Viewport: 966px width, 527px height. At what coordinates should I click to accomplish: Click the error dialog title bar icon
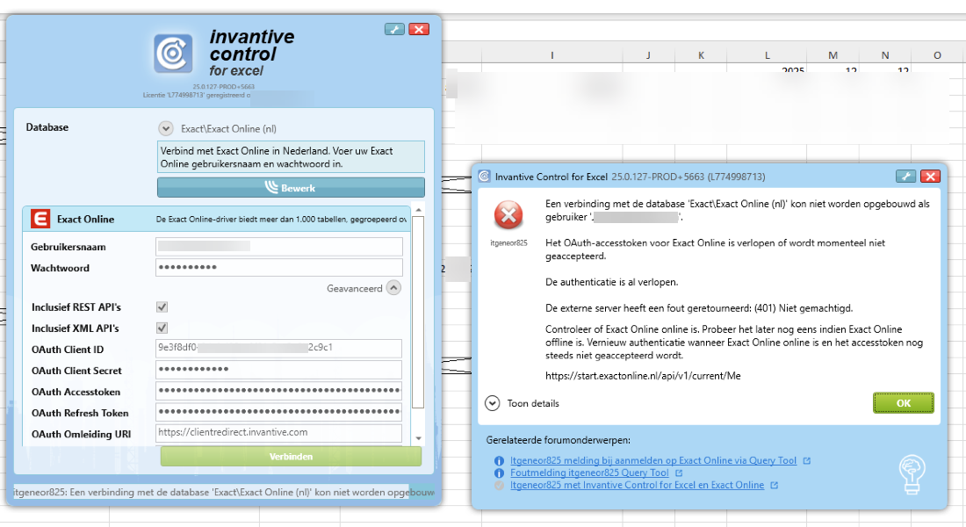pyautogui.click(x=484, y=177)
